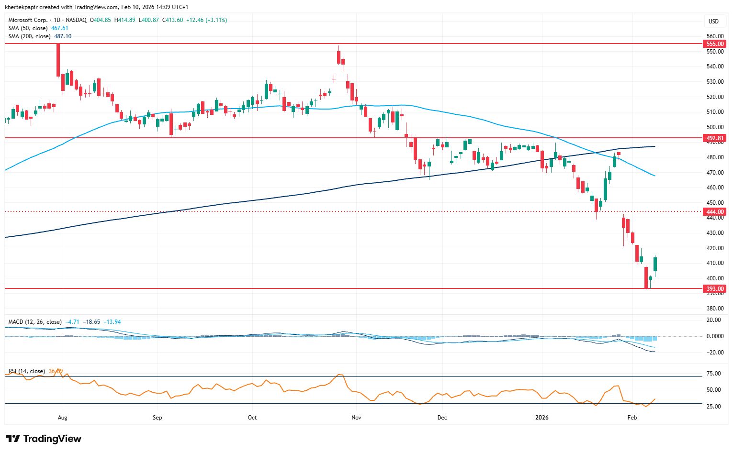Click the latest green candle on chart

pos(655,264)
